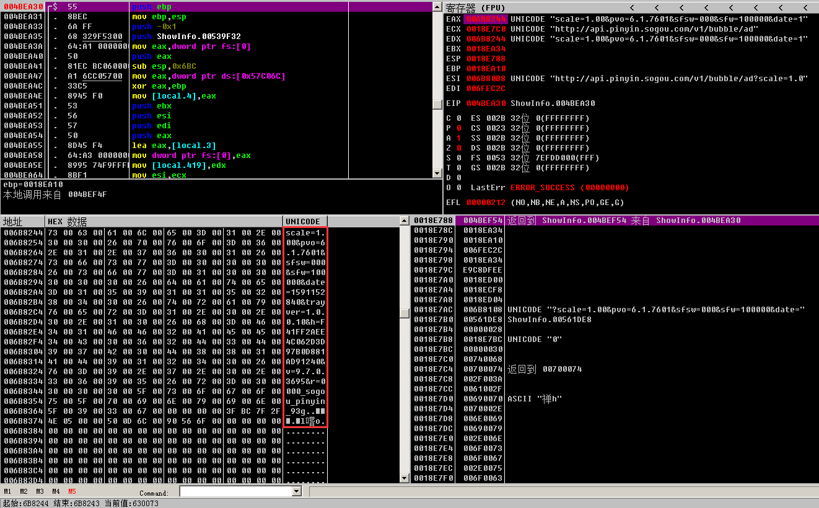Select the EAX register value 006B8244

[x=486, y=19]
